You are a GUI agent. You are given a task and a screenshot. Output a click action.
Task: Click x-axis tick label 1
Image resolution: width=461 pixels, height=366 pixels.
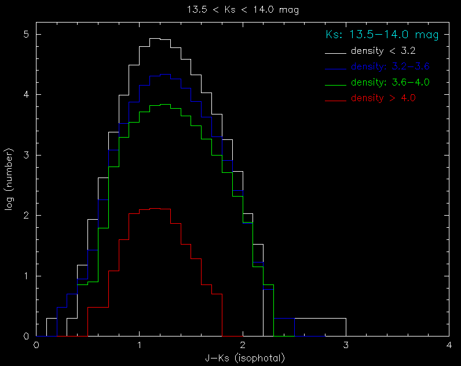pyautogui.click(x=140, y=345)
